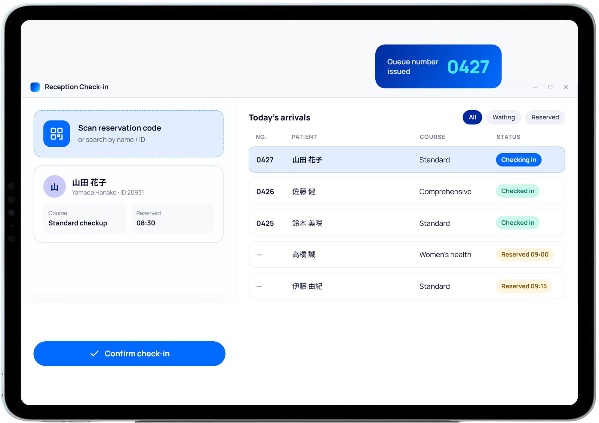Image resolution: width=599 pixels, height=423 pixels.
Task: Click the Reserved 08:30 time card
Action: (173, 219)
